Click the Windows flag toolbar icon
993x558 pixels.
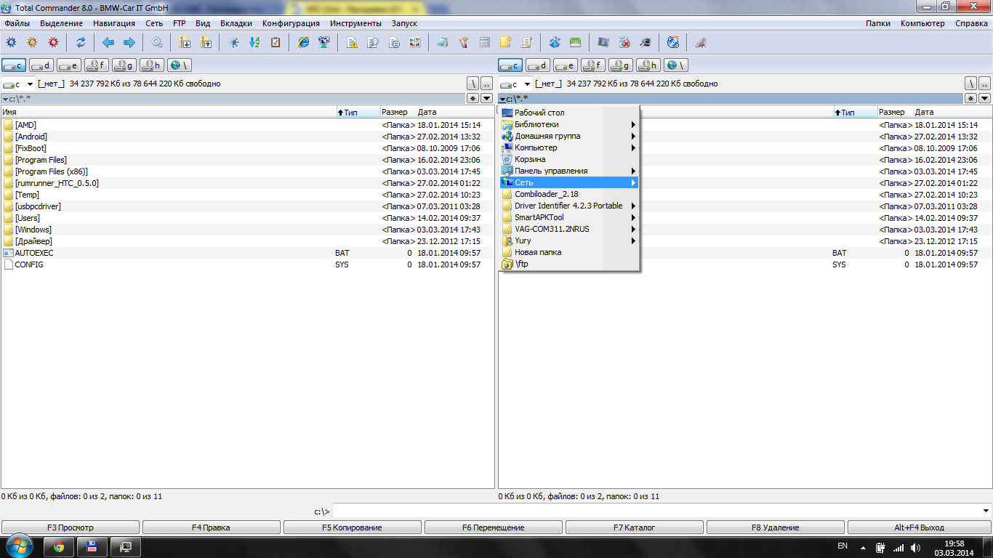[x=603, y=42]
